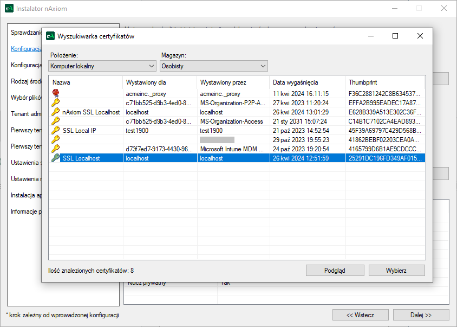Click the E628B339A513E302C36F... thumbprint cell
Viewport: 457px width, 327px height.
[x=384, y=112]
